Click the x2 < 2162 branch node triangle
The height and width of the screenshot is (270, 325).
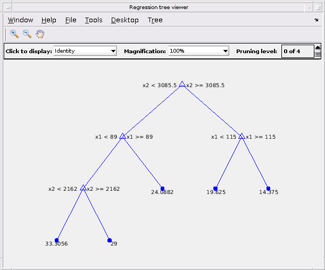coord(83,188)
